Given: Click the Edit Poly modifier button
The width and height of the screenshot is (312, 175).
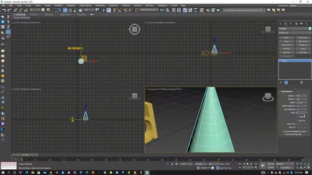Looking at the screenshot, I should coord(287,52).
